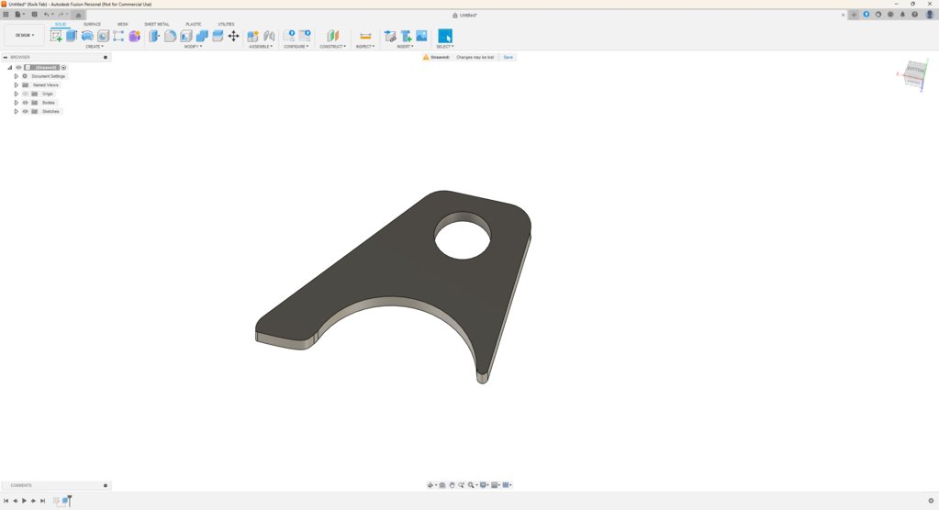Open the File menu icon
939x510 pixels.
18,15
